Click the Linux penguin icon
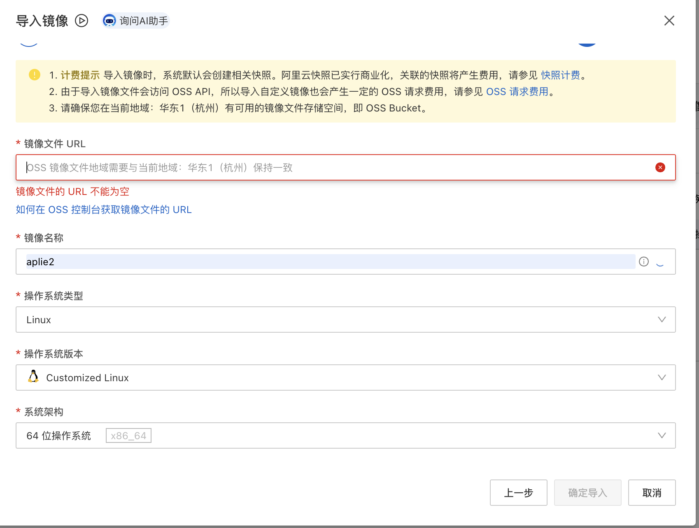Image resolution: width=699 pixels, height=528 pixels. (33, 377)
